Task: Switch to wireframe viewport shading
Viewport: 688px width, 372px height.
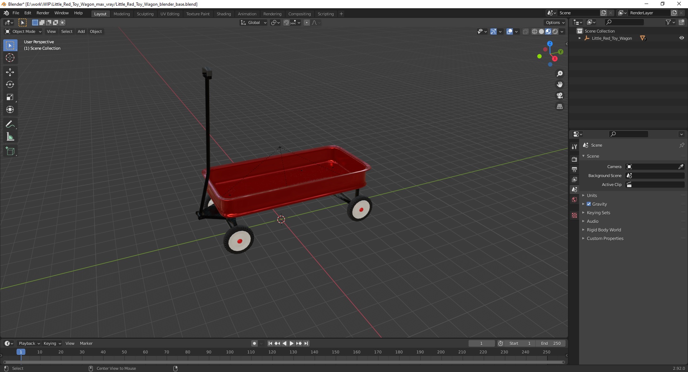Action: pyautogui.click(x=535, y=31)
